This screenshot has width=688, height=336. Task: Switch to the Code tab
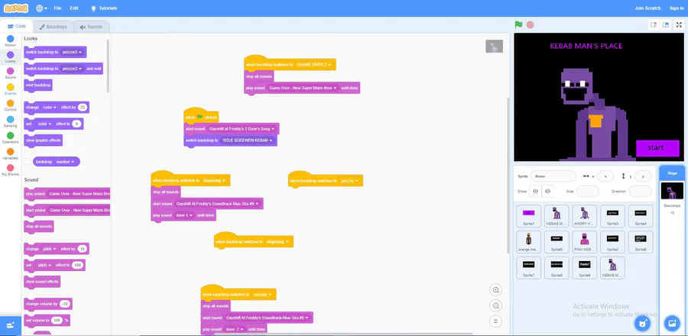coord(17,26)
